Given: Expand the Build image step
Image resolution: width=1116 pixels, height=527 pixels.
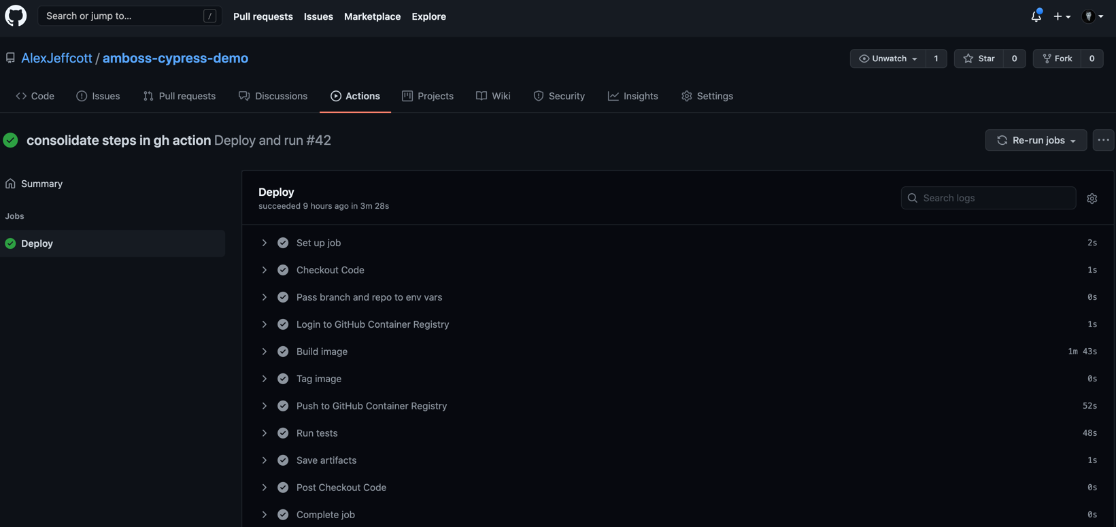Looking at the screenshot, I should (265, 352).
